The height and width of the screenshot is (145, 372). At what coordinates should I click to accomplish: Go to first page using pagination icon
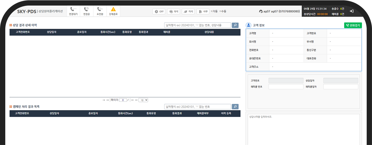point(104,100)
